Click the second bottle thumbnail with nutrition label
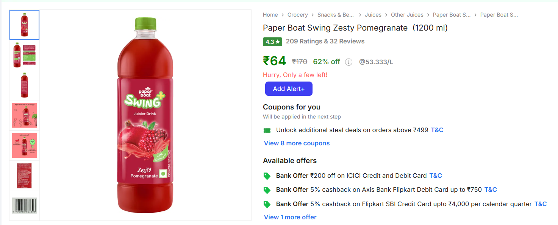Screen dimensions: 558x225 tap(24, 55)
